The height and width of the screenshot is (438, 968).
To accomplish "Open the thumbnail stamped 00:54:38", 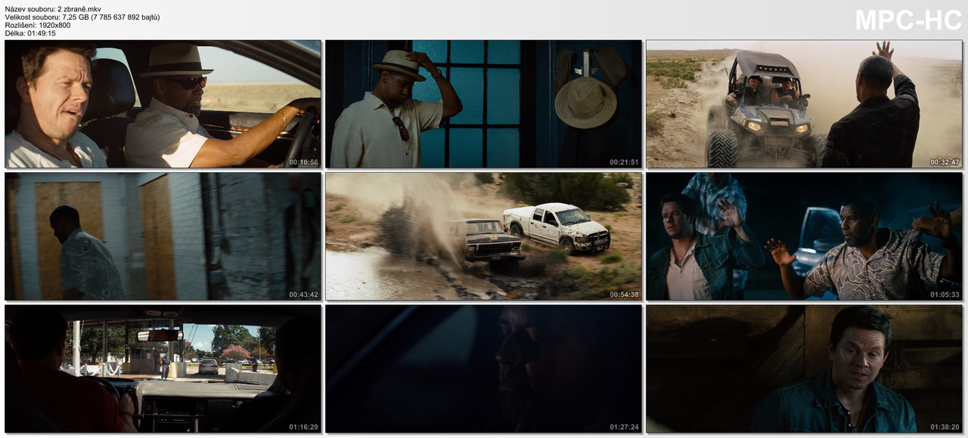I will click(484, 236).
